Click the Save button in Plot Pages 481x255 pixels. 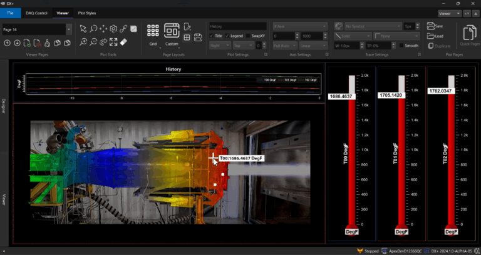coord(435,26)
